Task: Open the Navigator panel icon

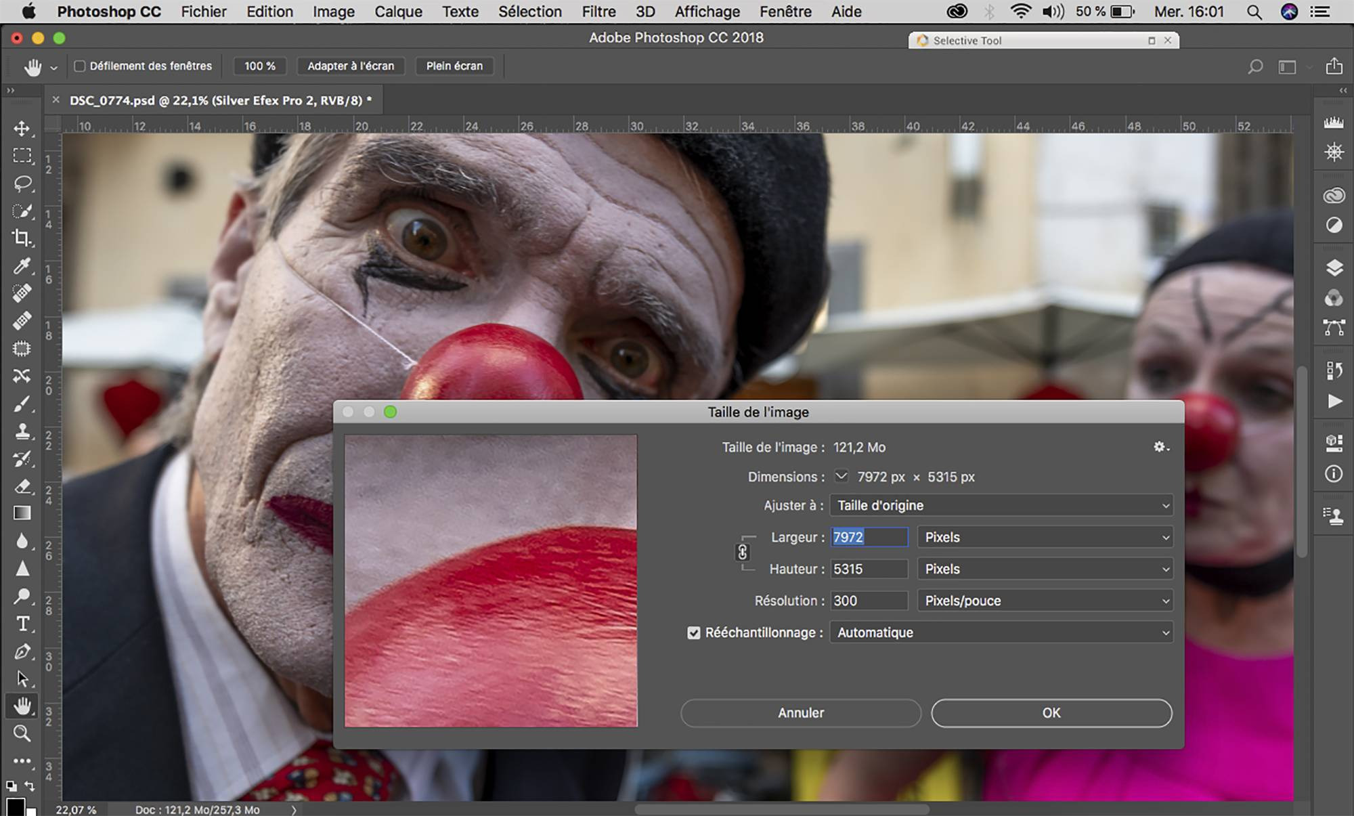Action: (1334, 152)
